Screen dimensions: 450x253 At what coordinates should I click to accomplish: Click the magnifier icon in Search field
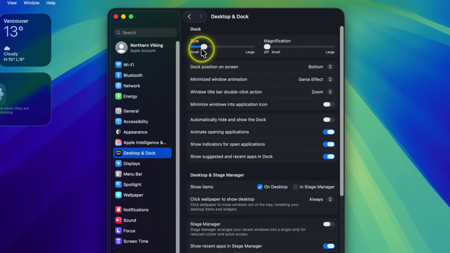pos(118,33)
